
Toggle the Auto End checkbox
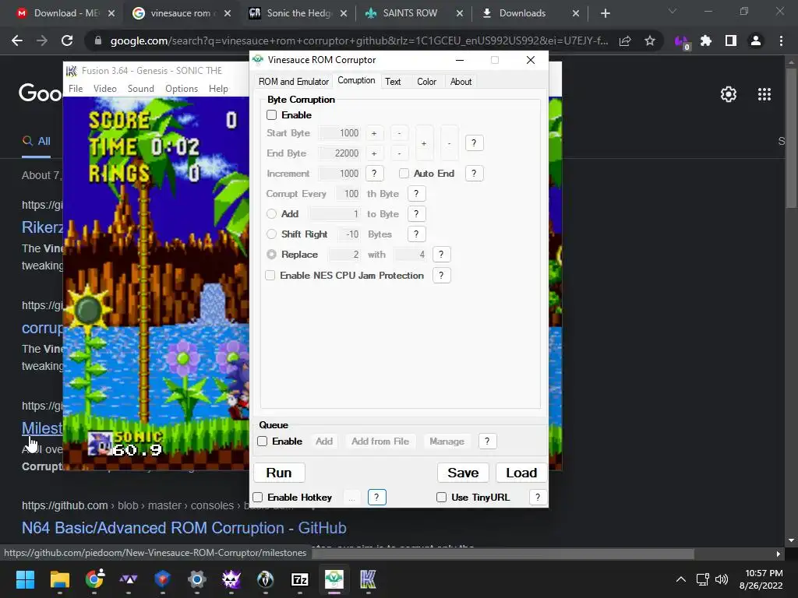point(404,174)
